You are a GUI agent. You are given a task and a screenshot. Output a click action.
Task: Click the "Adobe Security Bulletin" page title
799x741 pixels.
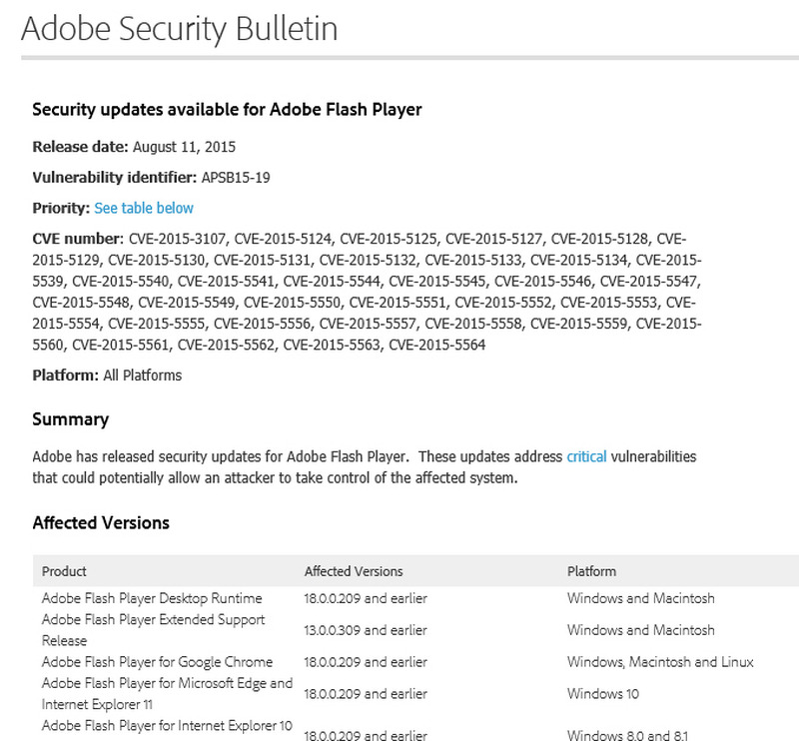[179, 29]
